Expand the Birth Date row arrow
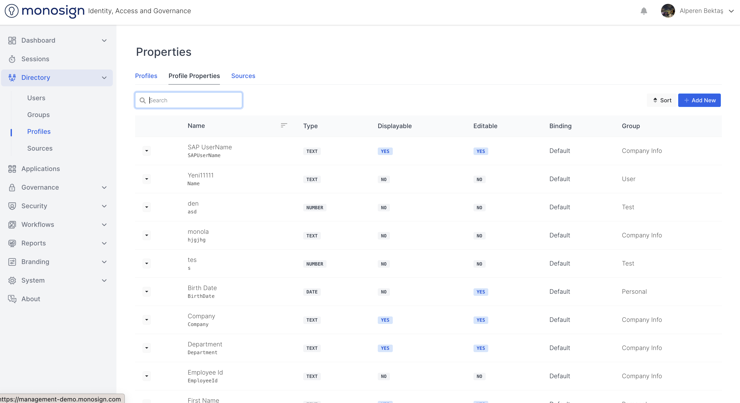Image resolution: width=740 pixels, height=403 pixels. (146, 292)
